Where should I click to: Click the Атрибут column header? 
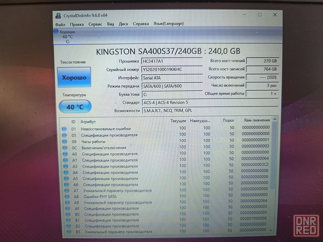click(88, 122)
